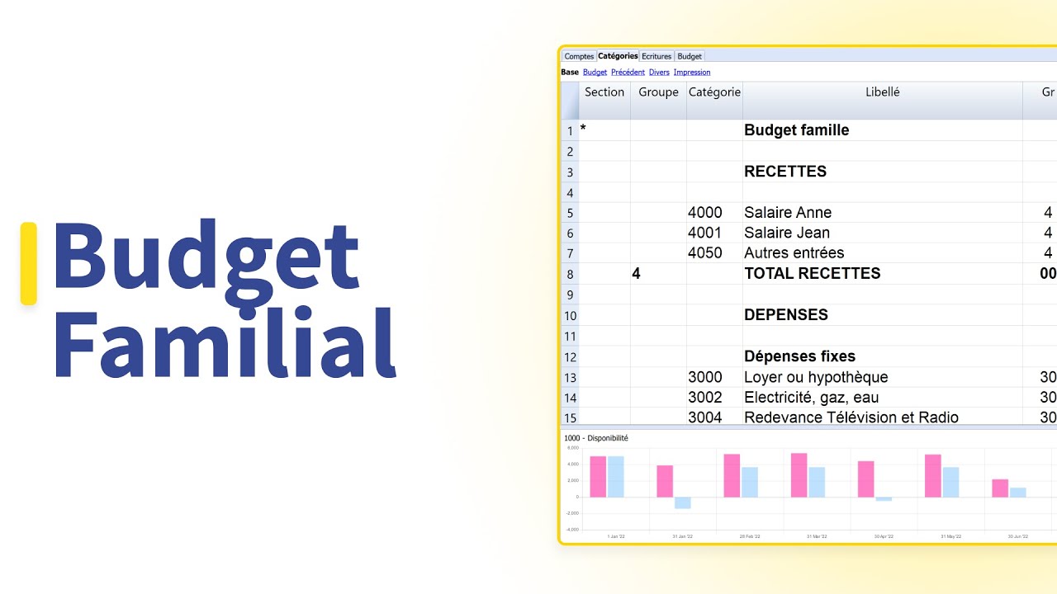Open the Ecritures tab
1057x594 pixels.
pos(656,56)
